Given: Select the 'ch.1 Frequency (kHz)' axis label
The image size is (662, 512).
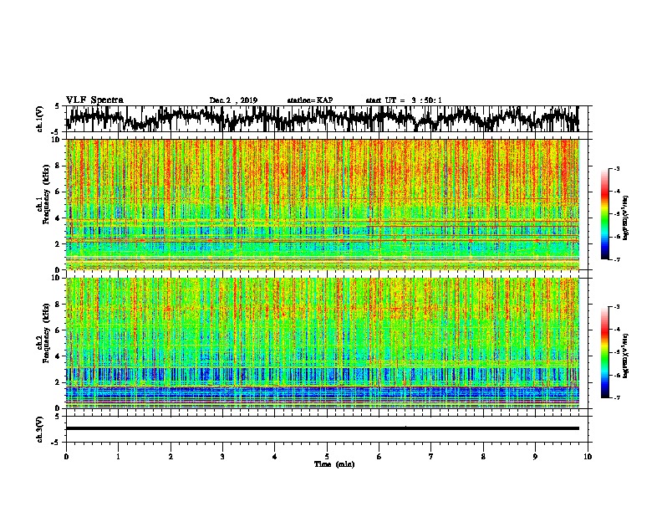Looking at the screenshot, I should tap(43, 195).
